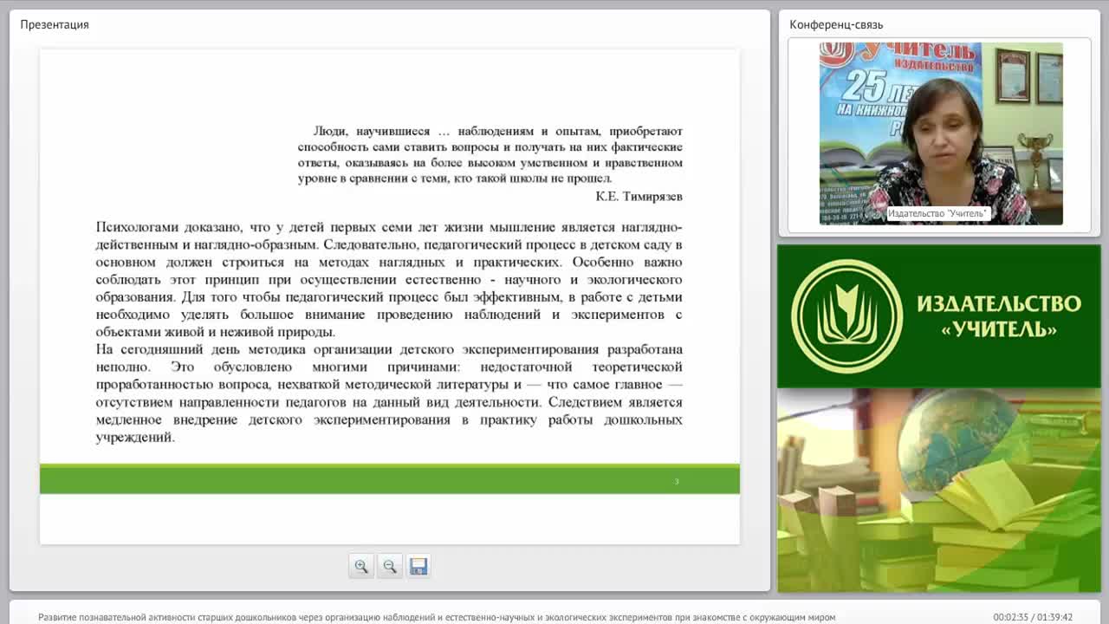
Task: Click the Издательство «Учитель» logo banner
Action: point(938,316)
